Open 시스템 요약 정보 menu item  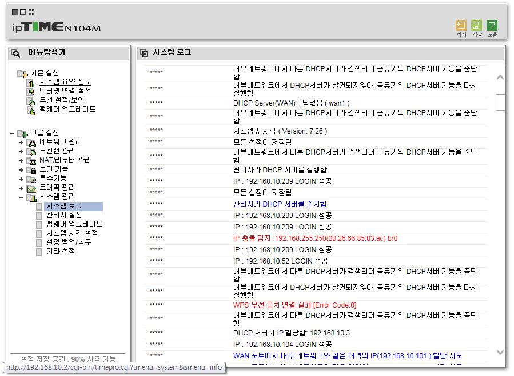[65, 82]
